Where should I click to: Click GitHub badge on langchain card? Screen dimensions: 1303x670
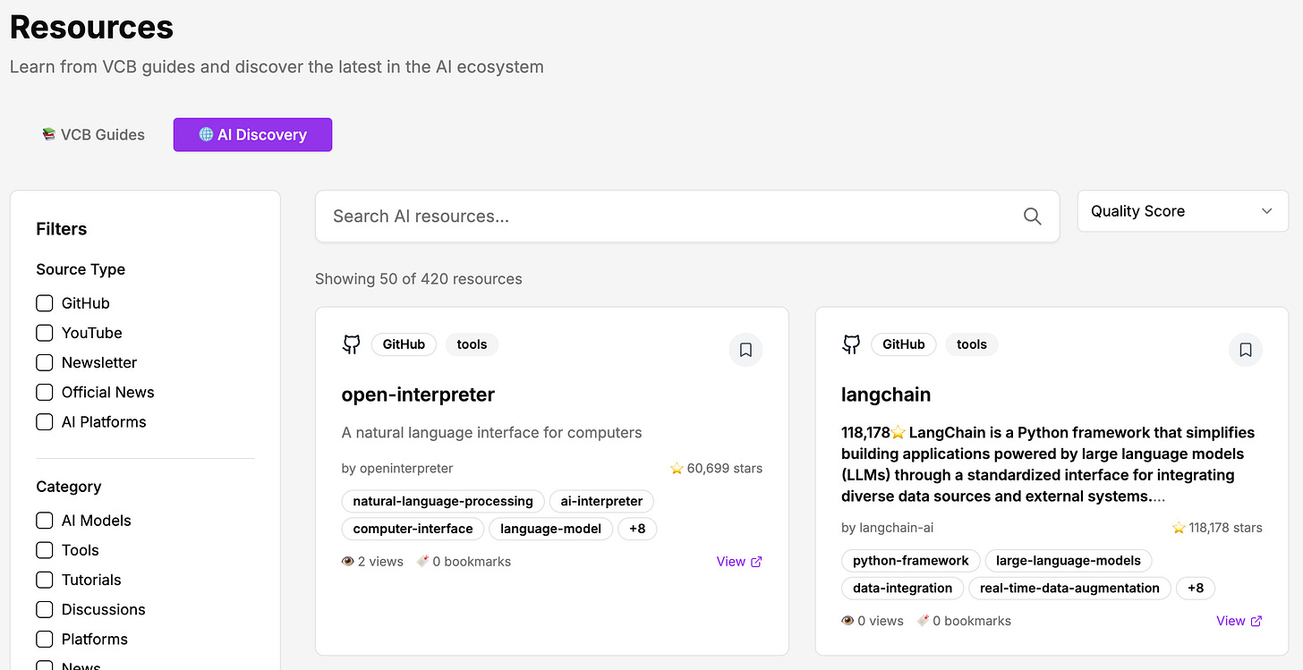coord(903,344)
